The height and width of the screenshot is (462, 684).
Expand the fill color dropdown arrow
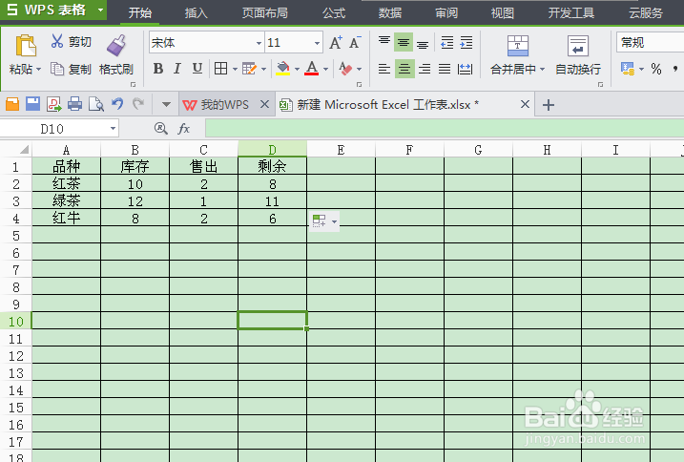297,69
